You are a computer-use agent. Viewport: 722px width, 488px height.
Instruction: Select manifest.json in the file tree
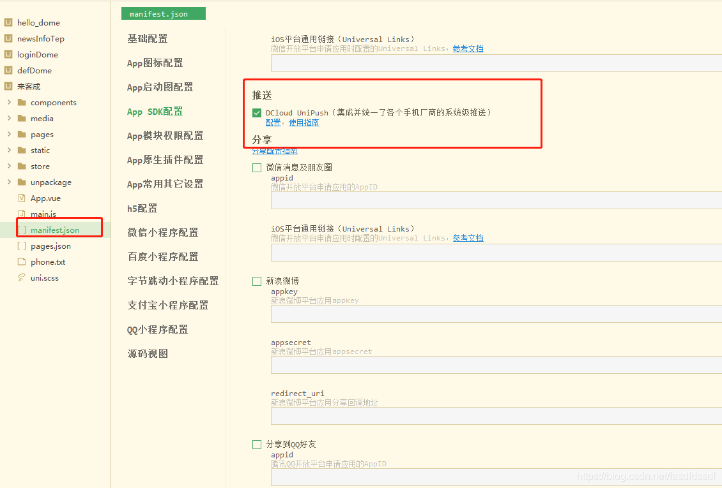pos(55,230)
